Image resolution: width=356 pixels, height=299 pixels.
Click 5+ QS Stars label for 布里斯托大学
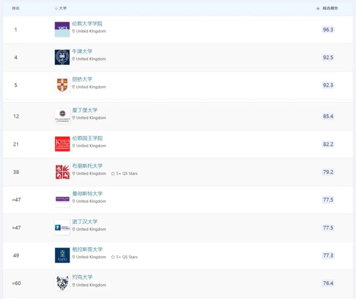tap(127, 174)
